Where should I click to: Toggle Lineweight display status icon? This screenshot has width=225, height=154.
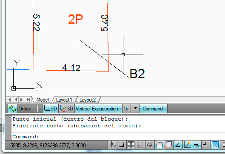point(206,145)
